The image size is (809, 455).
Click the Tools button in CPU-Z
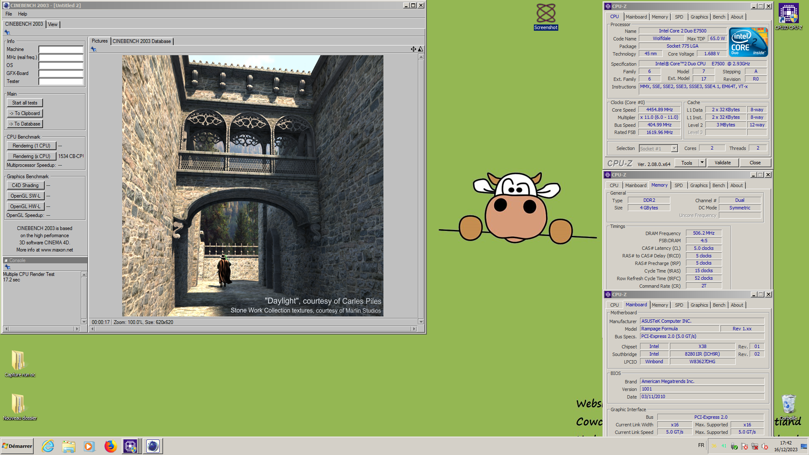click(687, 163)
